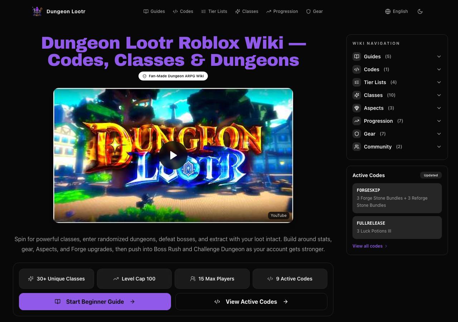This screenshot has width=458, height=322.
Task: Click the Dungeon Lootr site title text
Action: (x=66, y=11)
